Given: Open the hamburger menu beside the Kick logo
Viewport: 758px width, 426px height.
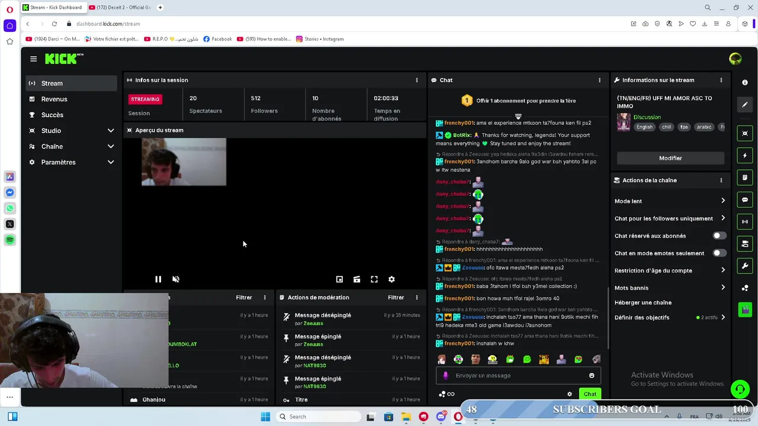Looking at the screenshot, I should coord(33,59).
